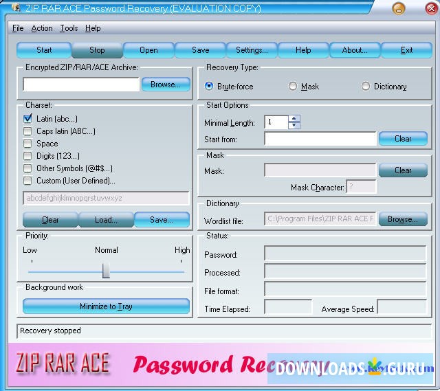Click the Save toolbar button
The image size is (440, 391).
point(200,50)
